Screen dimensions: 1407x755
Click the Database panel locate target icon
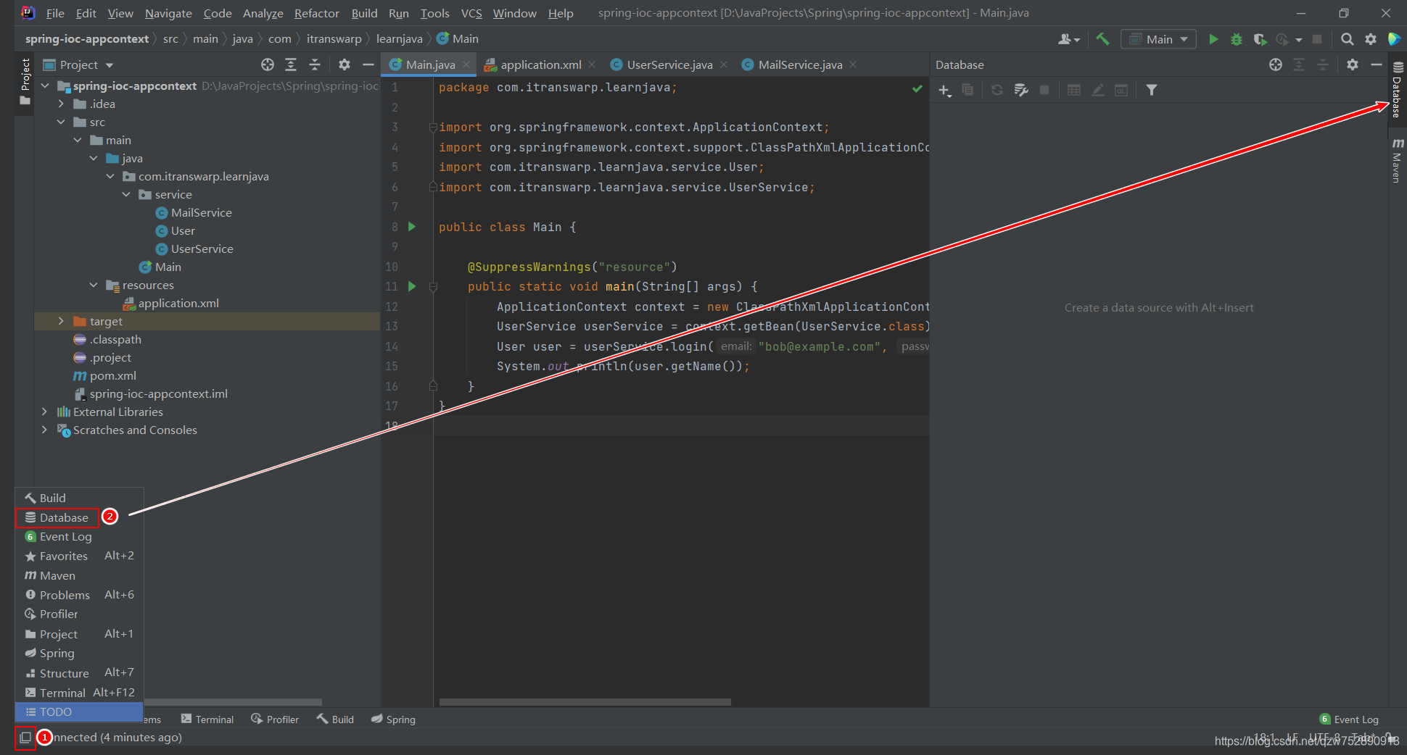click(x=1276, y=64)
